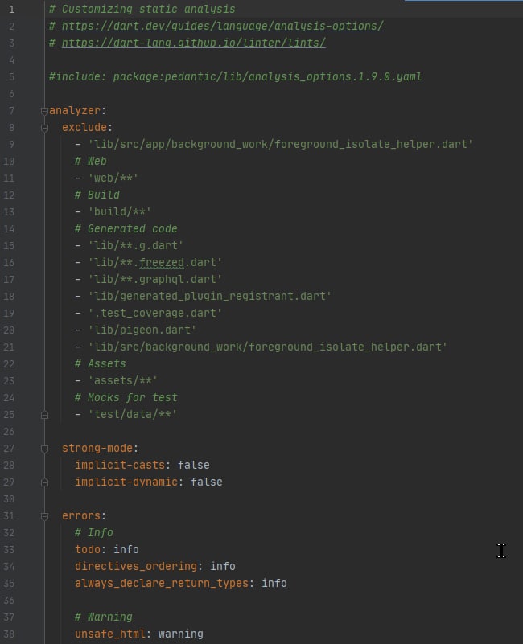Click the warning value of unsafe_html

[x=180, y=634]
